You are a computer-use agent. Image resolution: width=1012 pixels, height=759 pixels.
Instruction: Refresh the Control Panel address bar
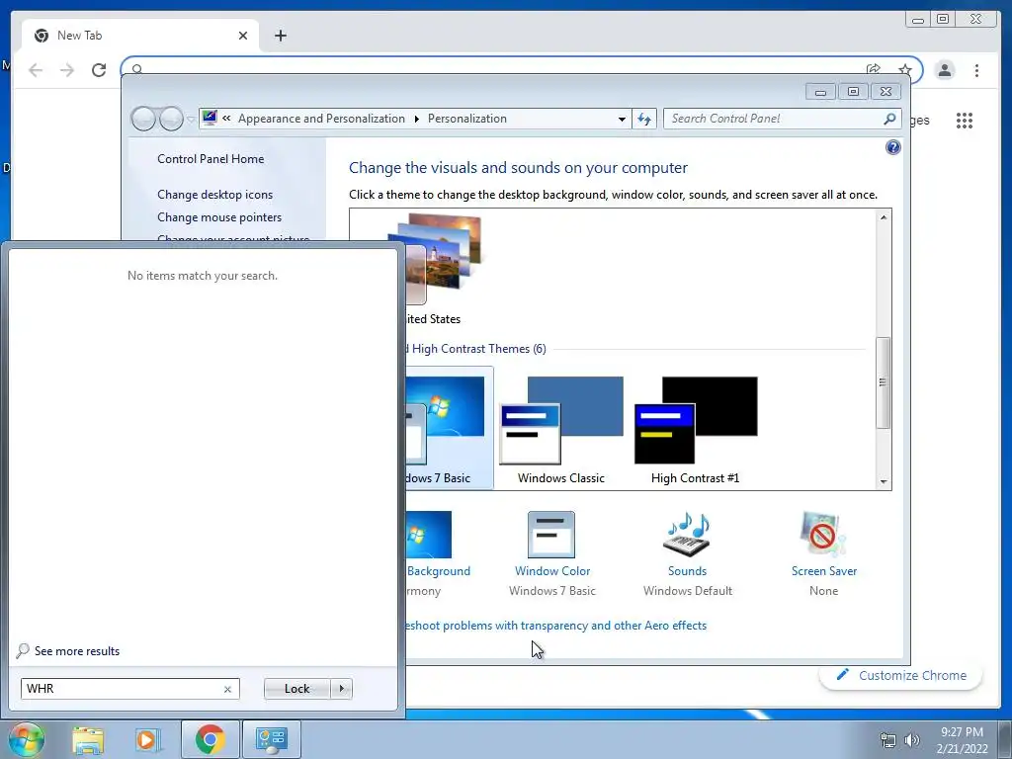[x=644, y=119]
